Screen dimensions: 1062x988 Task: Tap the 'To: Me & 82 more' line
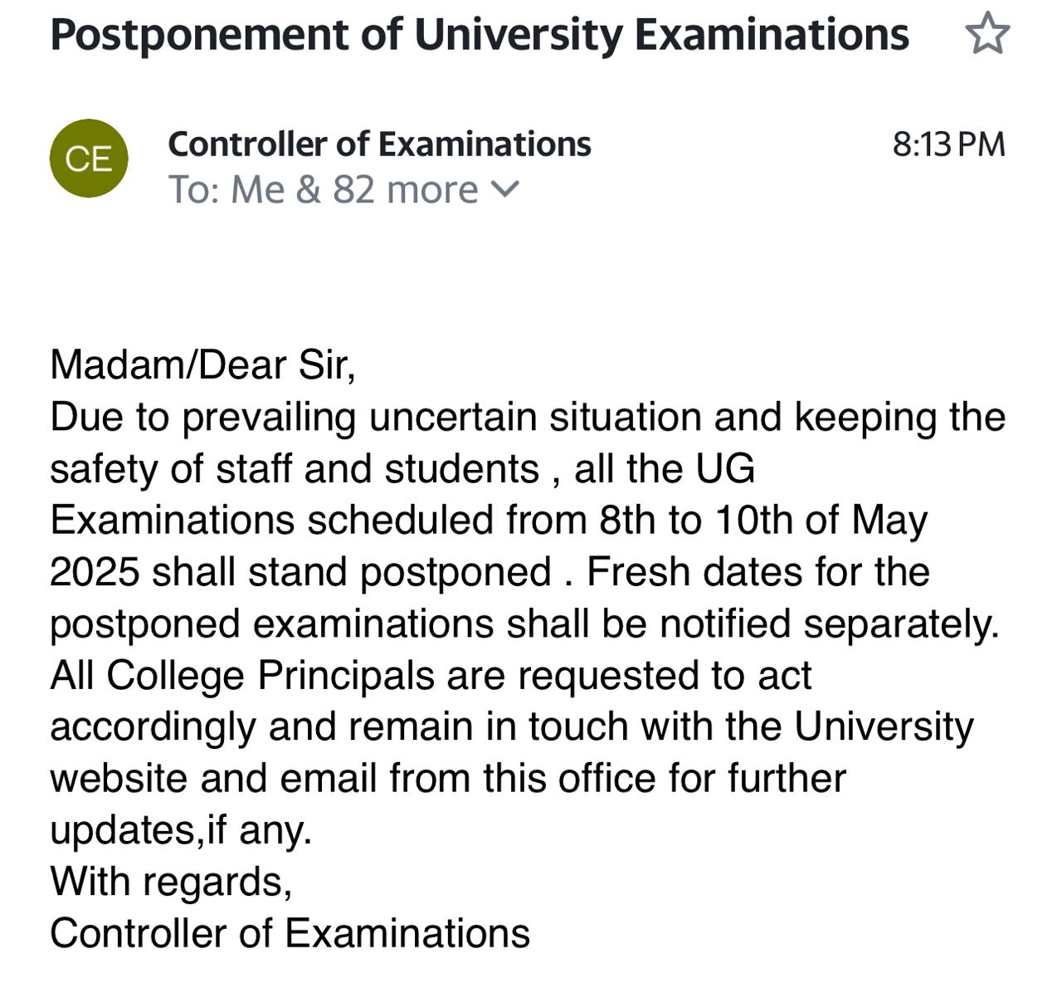coord(343,189)
